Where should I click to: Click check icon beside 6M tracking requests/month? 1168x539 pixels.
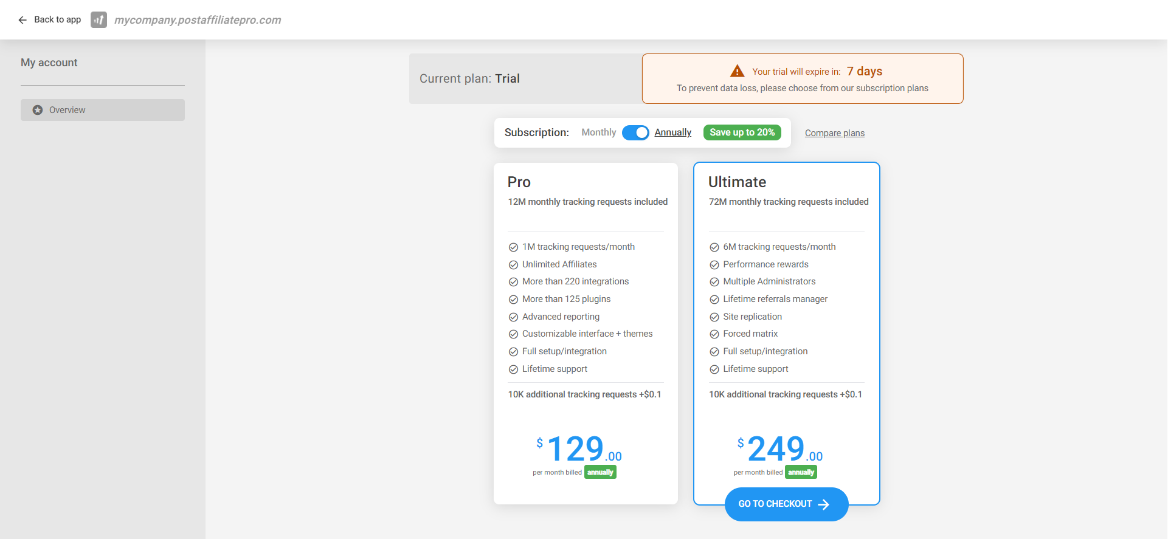tap(714, 247)
